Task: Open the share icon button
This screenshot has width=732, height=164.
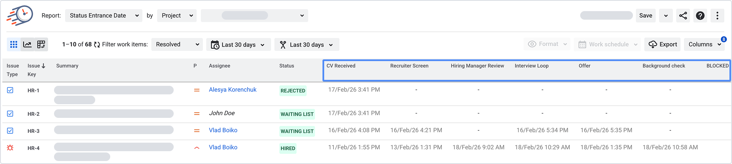Action: coord(683,16)
